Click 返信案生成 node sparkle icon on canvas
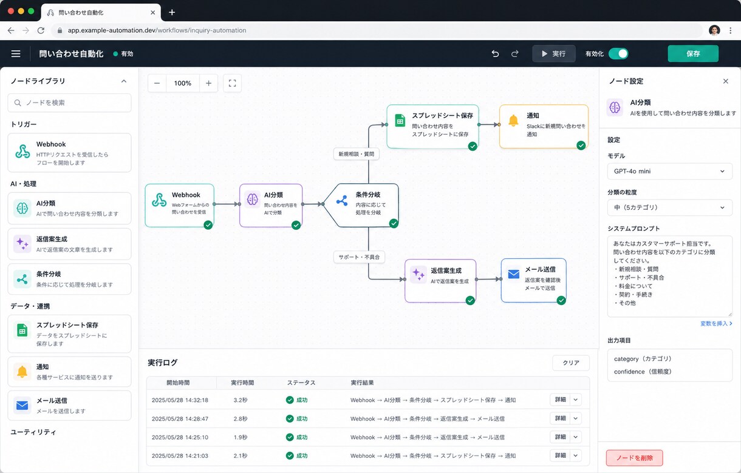Viewport: 741px width, 473px height. 418,275
